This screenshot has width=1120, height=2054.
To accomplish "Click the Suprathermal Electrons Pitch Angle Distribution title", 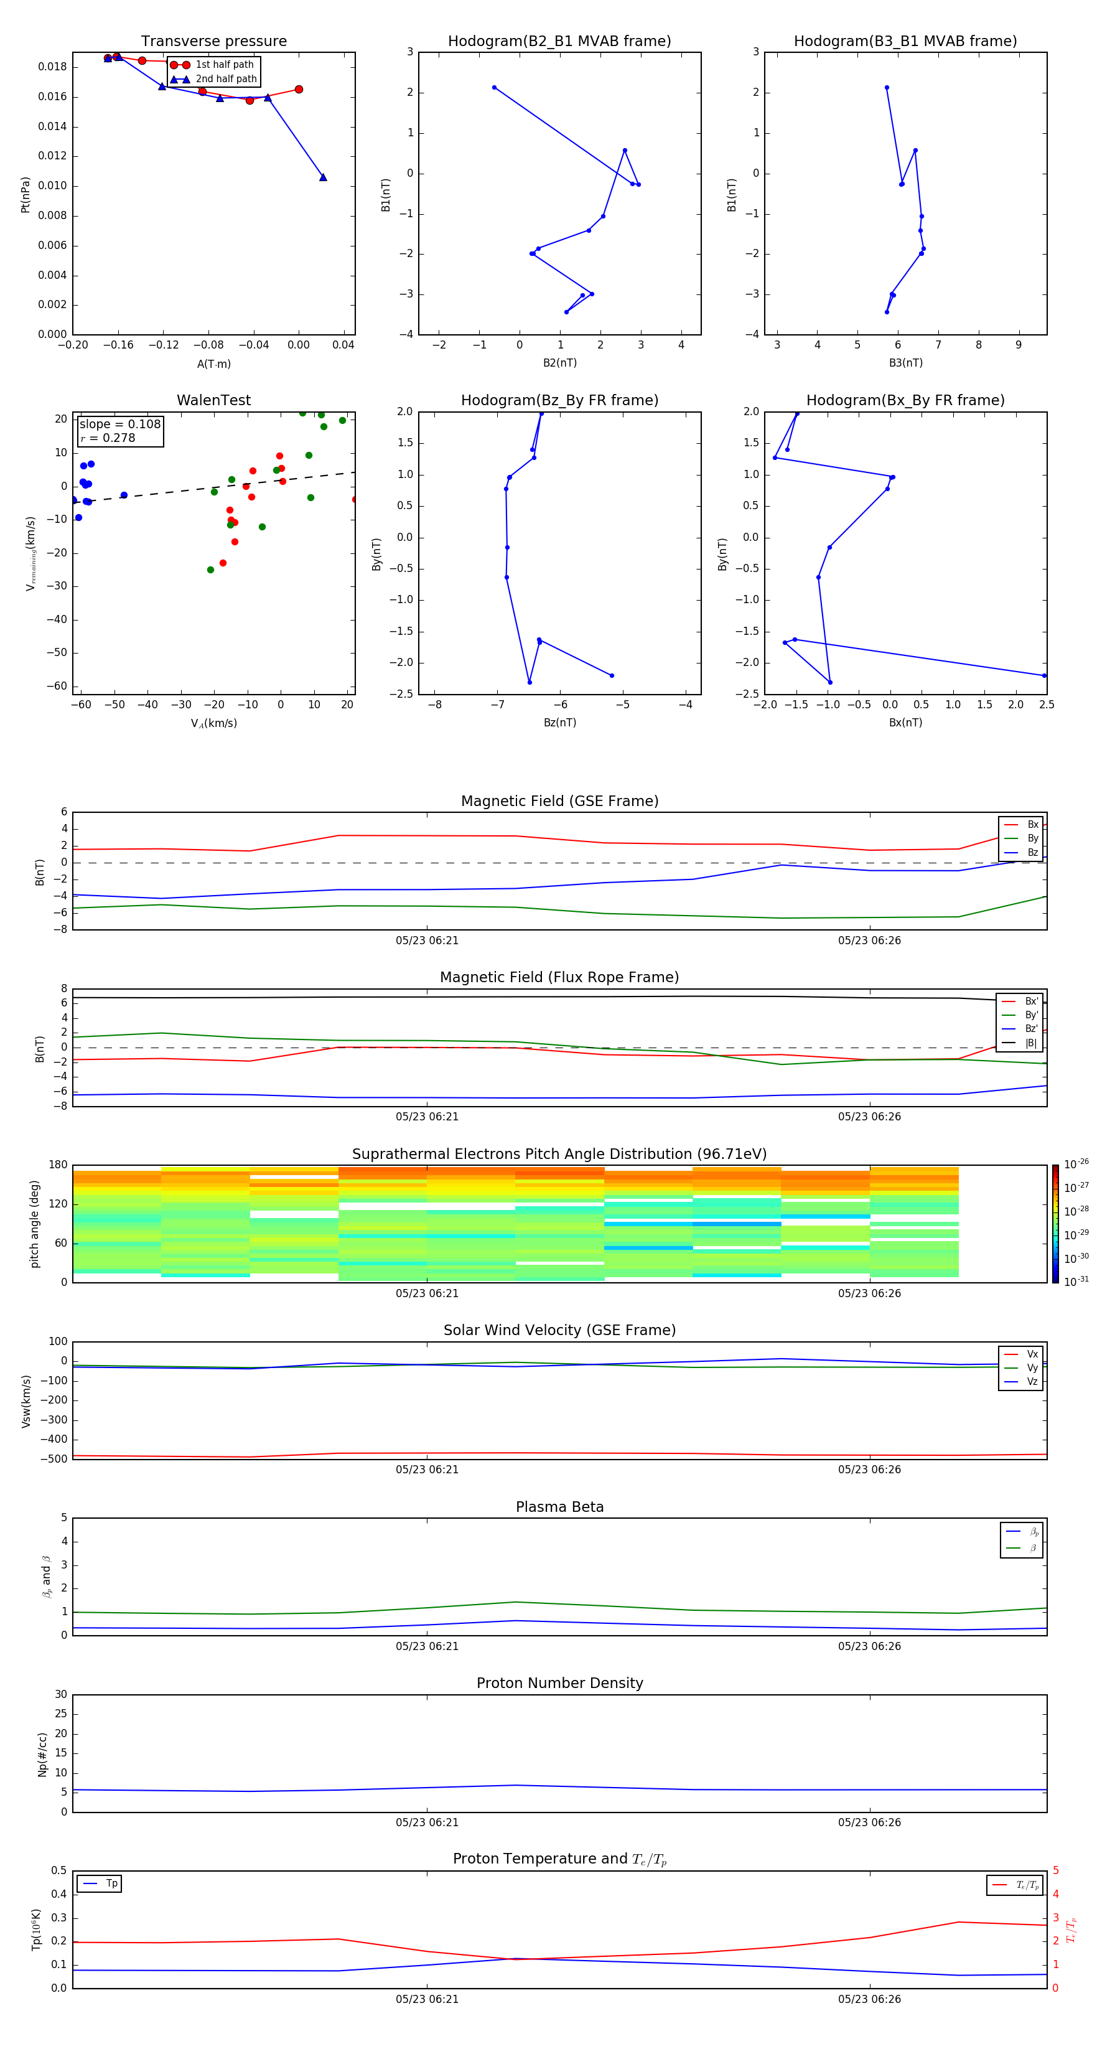I will click(559, 1155).
